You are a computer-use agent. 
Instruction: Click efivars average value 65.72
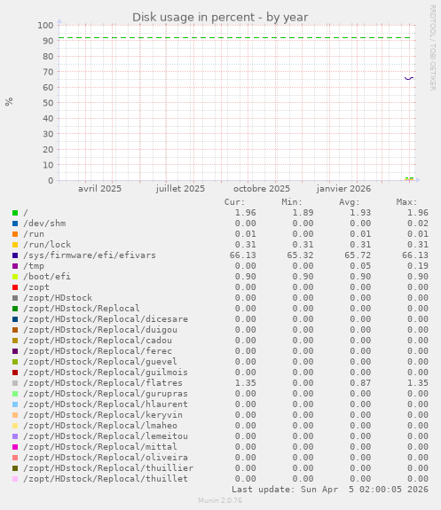click(358, 255)
